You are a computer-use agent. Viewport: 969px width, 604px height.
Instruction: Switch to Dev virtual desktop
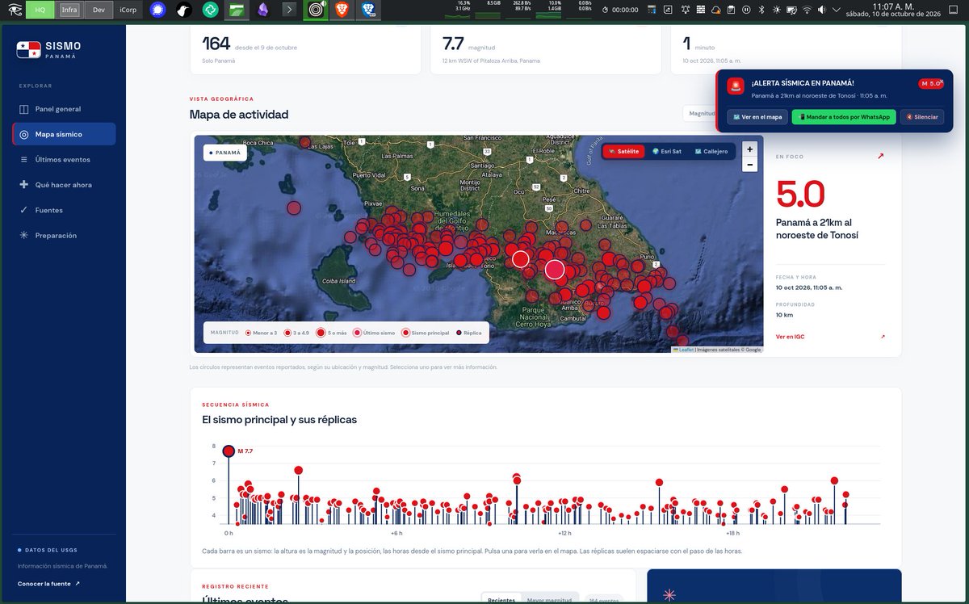[x=99, y=10]
